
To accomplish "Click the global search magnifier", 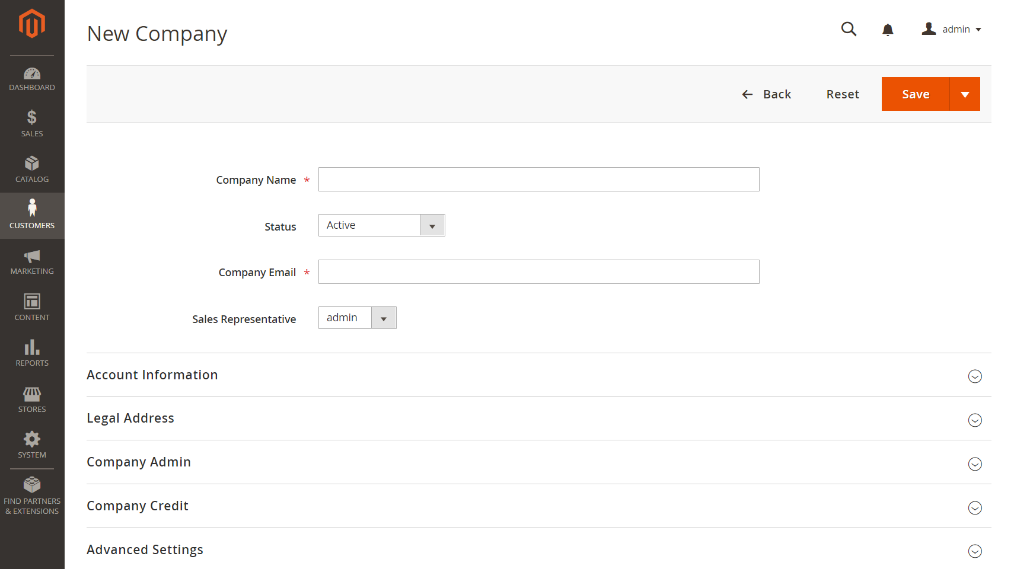I will [x=849, y=29].
